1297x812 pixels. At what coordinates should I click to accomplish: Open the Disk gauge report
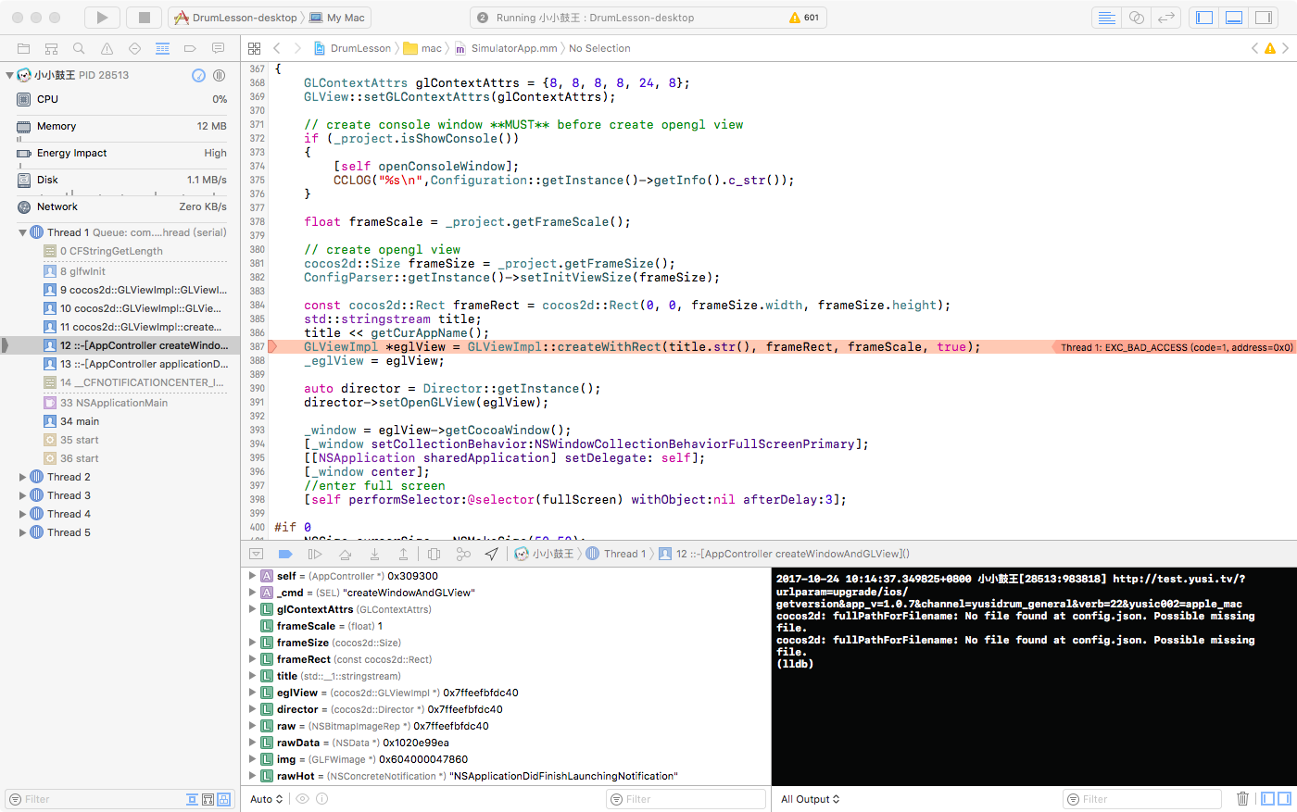click(120, 180)
